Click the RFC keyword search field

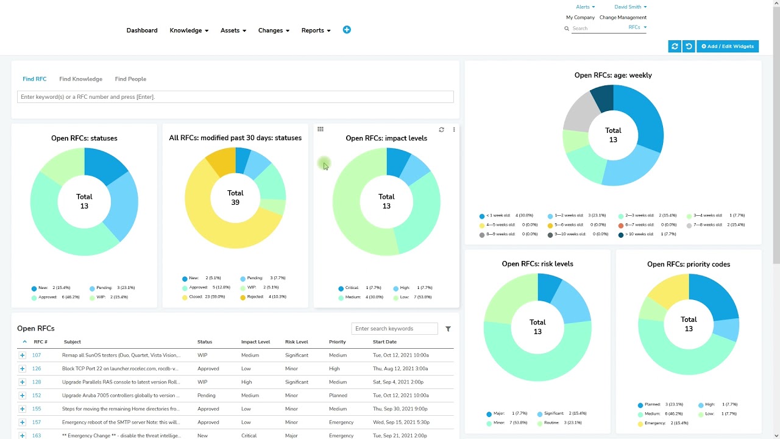click(235, 97)
